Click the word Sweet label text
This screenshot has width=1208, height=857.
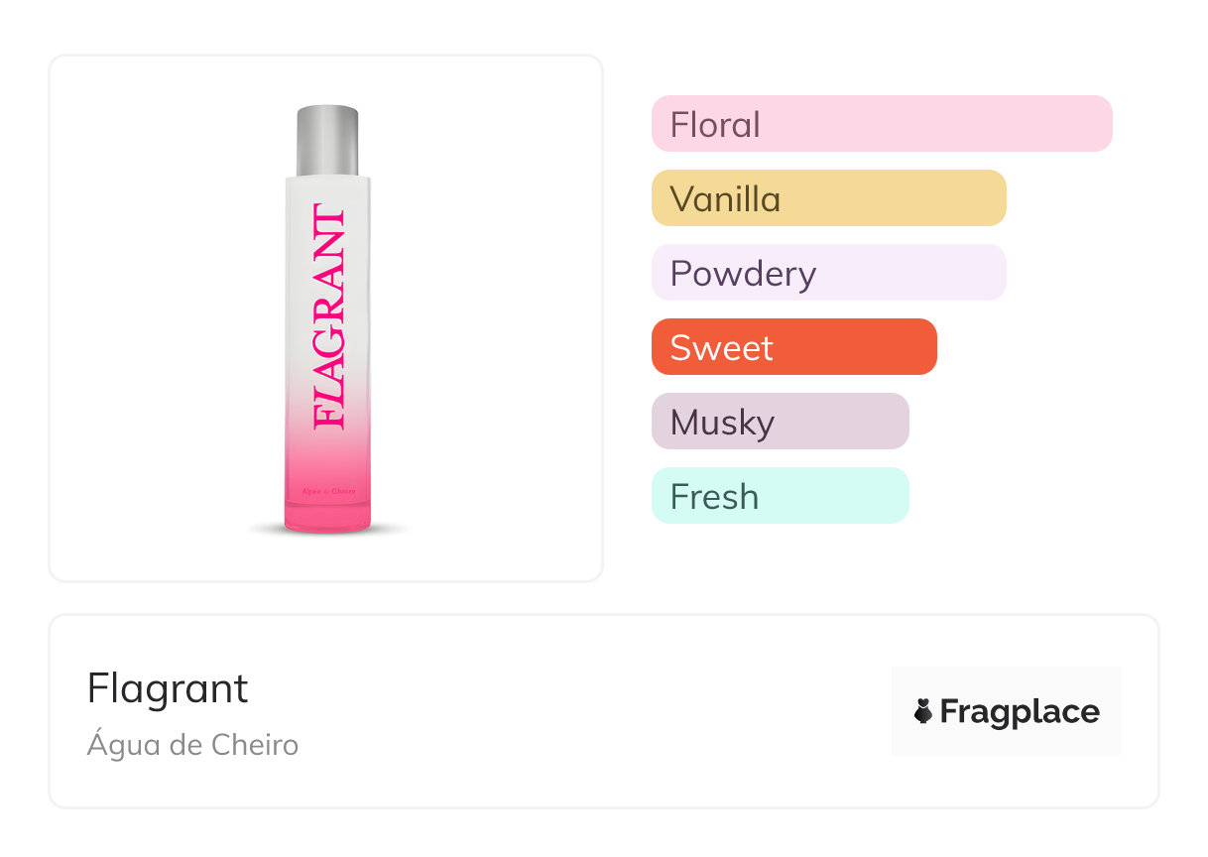tap(721, 348)
